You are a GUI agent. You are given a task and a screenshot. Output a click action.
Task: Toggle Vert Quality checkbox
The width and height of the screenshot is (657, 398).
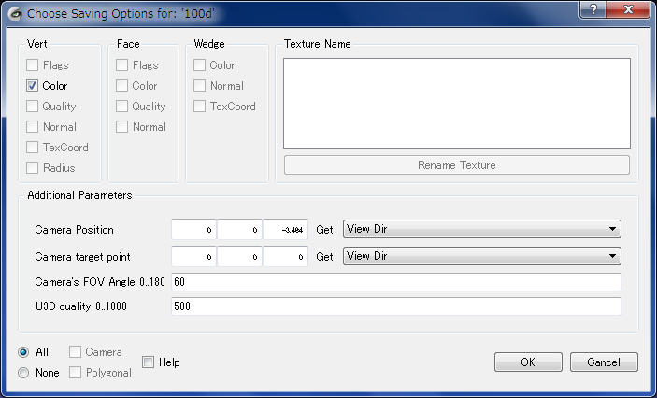[33, 107]
